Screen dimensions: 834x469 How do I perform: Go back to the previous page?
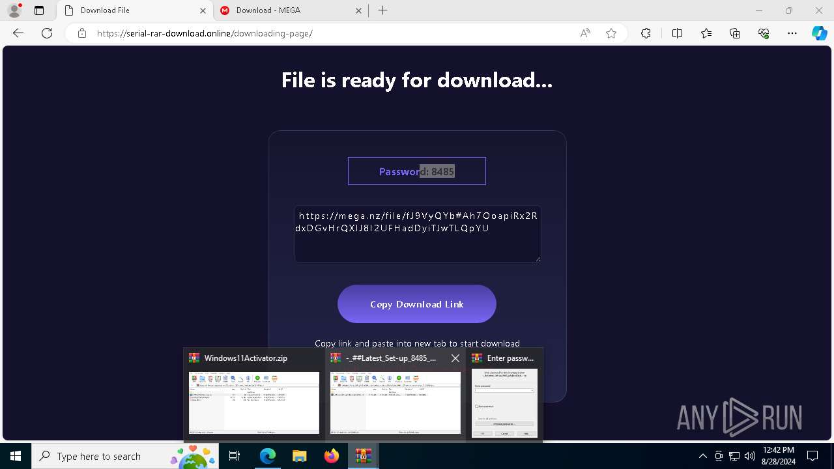coord(18,33)
